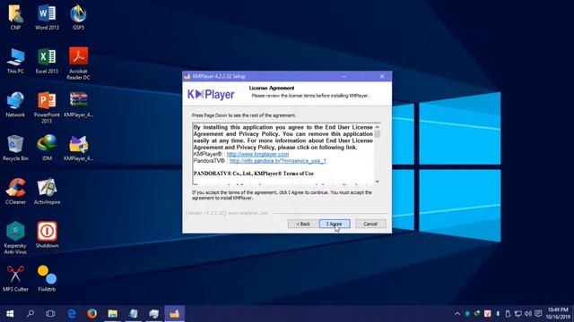The image size is (574, 322).
Task: Launch Edge from the taskbar
Action: coord(72,314)
